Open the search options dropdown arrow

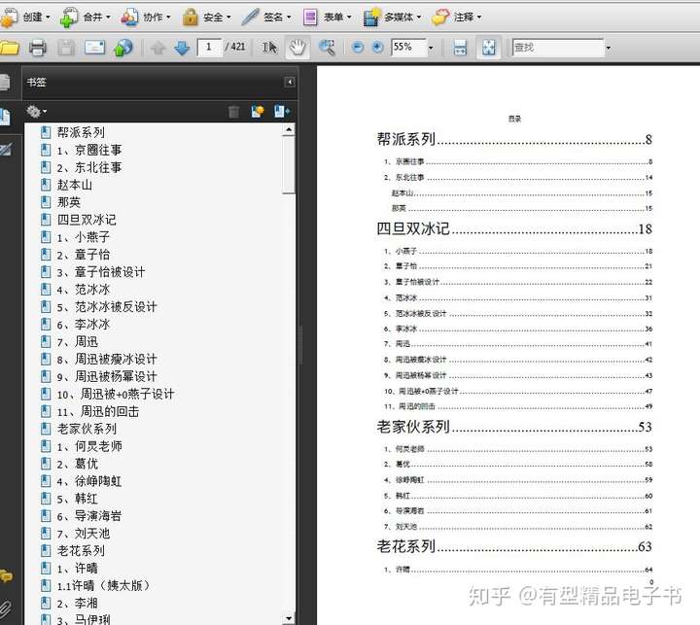click(608, 48)
